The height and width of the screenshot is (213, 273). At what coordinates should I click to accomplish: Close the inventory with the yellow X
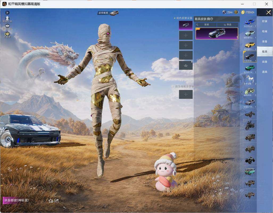click(268, 12)
